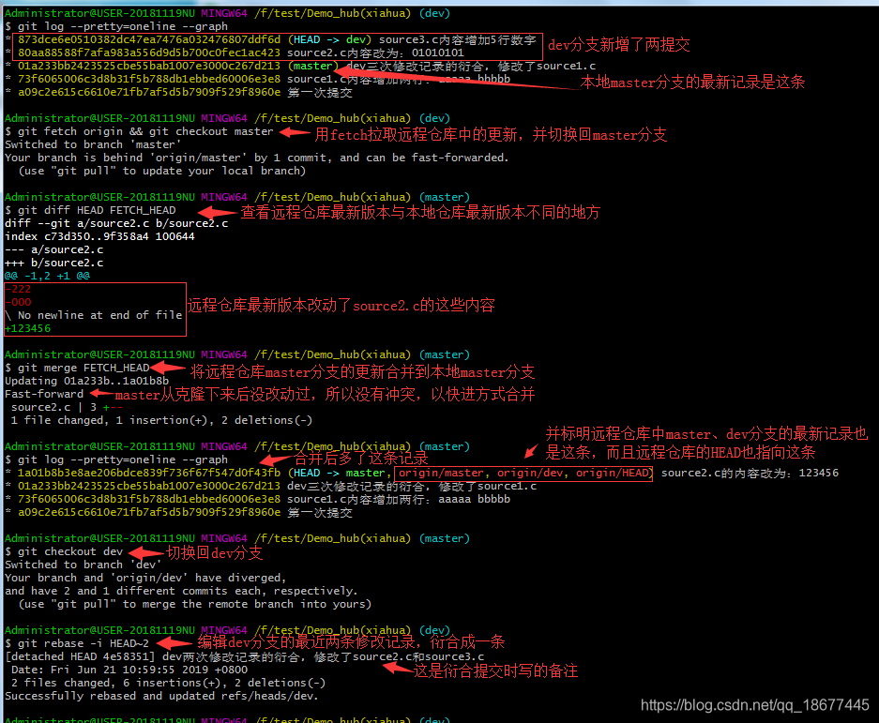This screenshot has height=723, width=879.
Task: Click the removed line '-000'
Action: (18, 302)
